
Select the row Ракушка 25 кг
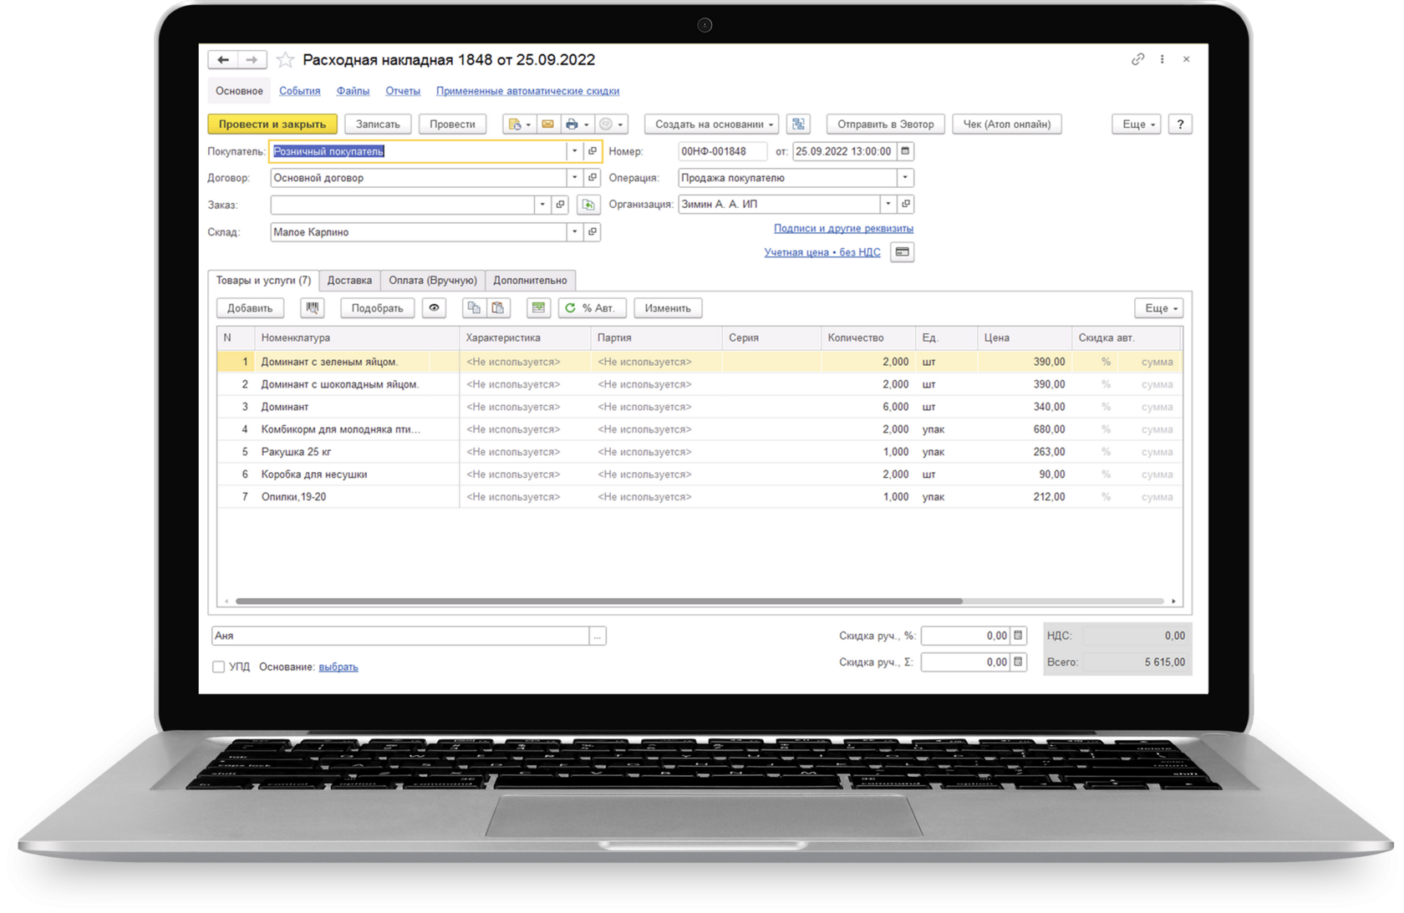(x=699, y=452)
